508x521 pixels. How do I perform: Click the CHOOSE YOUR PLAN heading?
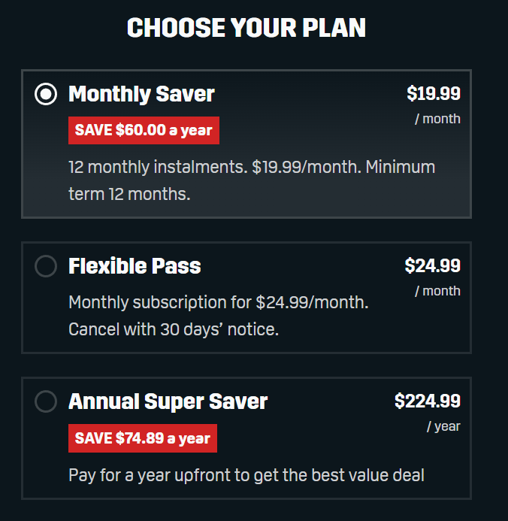pos(246,28)
